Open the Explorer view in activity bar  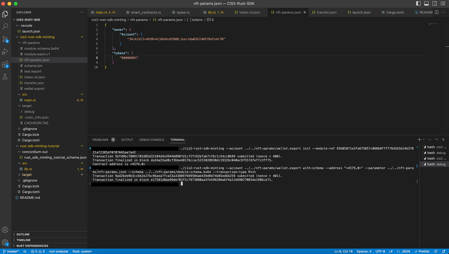(x=5, y=14)
